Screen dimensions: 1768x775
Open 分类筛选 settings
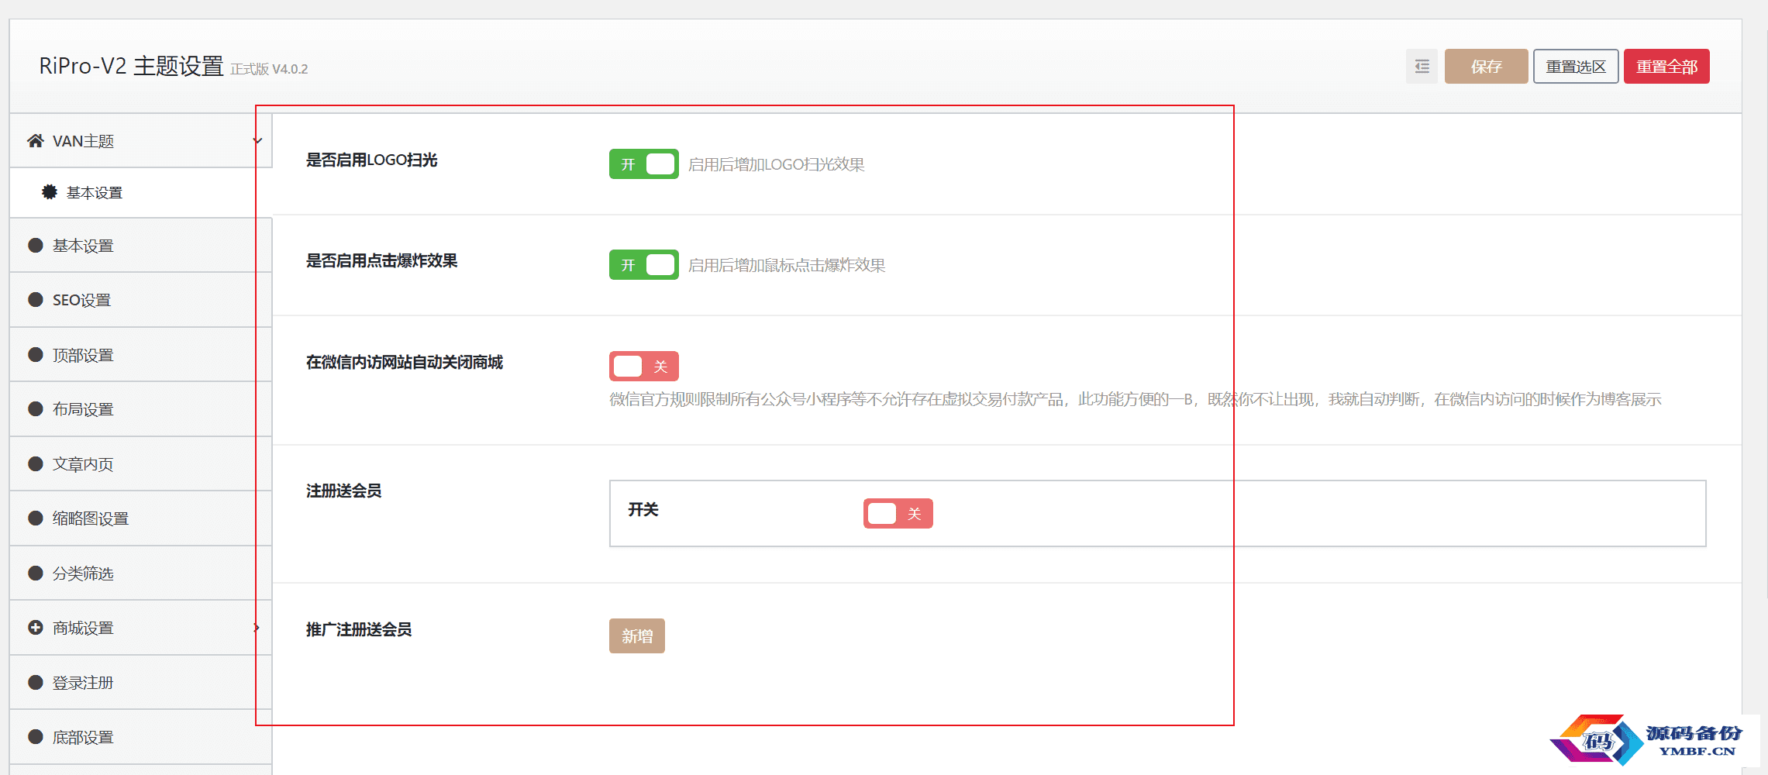click(x=140, y=573)
